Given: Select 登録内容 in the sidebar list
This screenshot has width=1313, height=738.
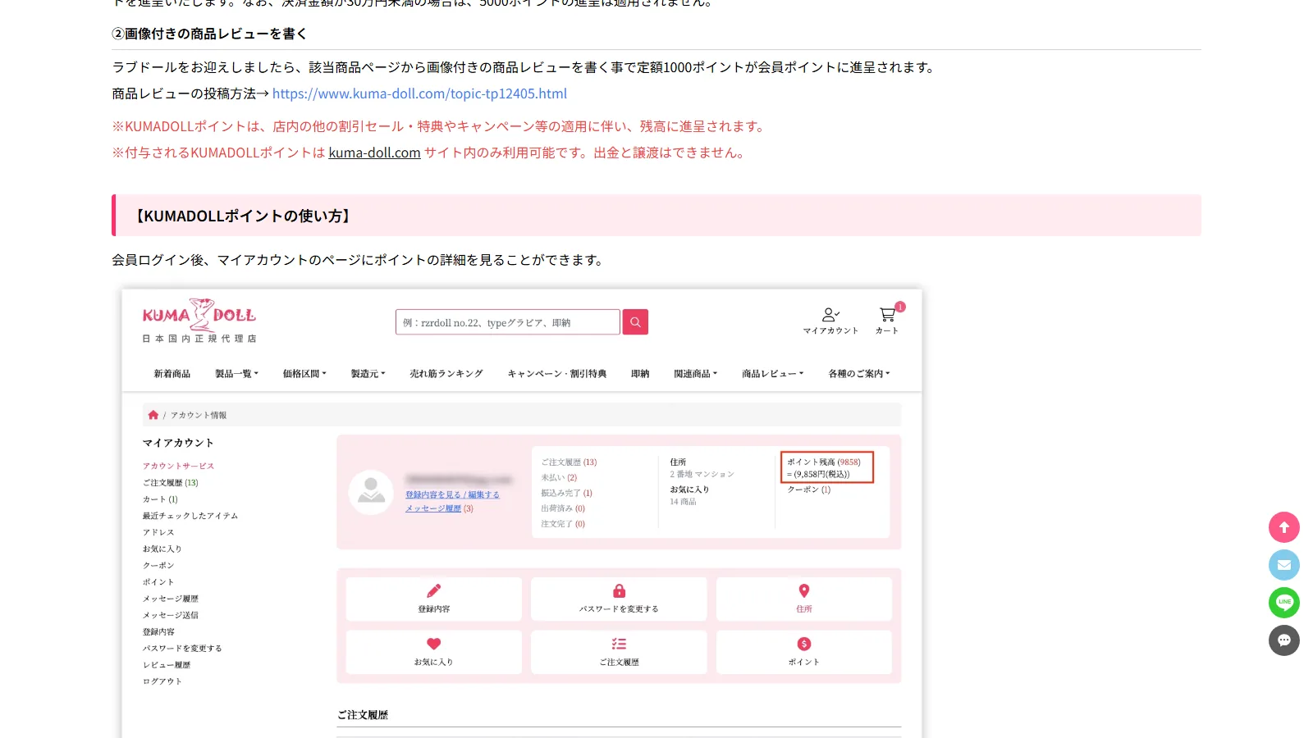Looking at the screenshot, I should [158, 632].
